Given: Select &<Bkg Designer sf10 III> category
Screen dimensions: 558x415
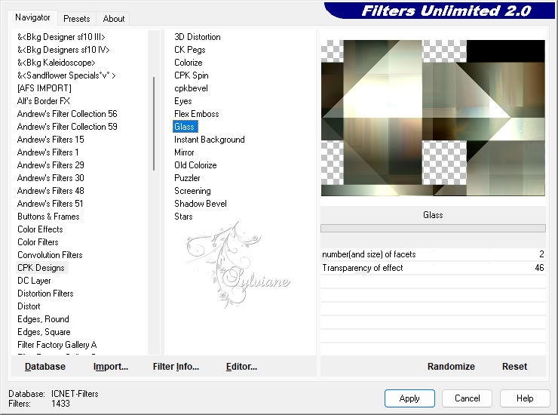Looking at the screenshot, I should pos(61,37).
